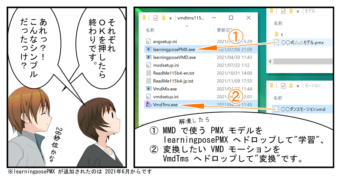Click the ○○ダンスモーション.vmd file icon
The height and width of the screenshot is (177, 341).
tap(276, 109)
